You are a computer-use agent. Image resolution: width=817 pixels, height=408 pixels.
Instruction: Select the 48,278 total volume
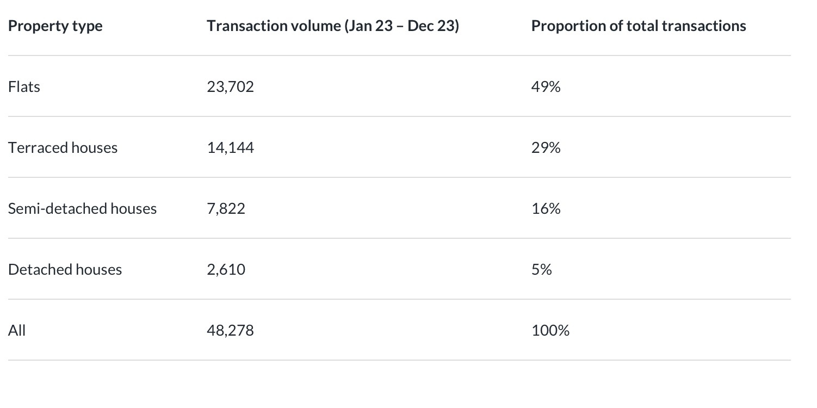(x=230, y=330)
